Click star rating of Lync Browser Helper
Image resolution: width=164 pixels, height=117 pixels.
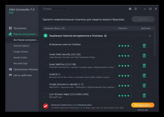point(125,96)
